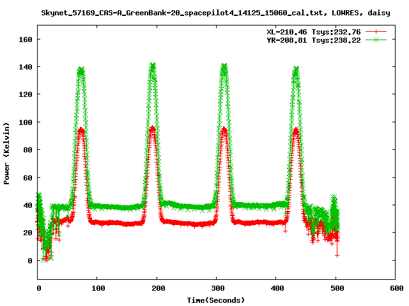409x306 pixels.
Task: Click legend entry XL-210.46 Tsys:232.76
Action: (x=314, y=32)
